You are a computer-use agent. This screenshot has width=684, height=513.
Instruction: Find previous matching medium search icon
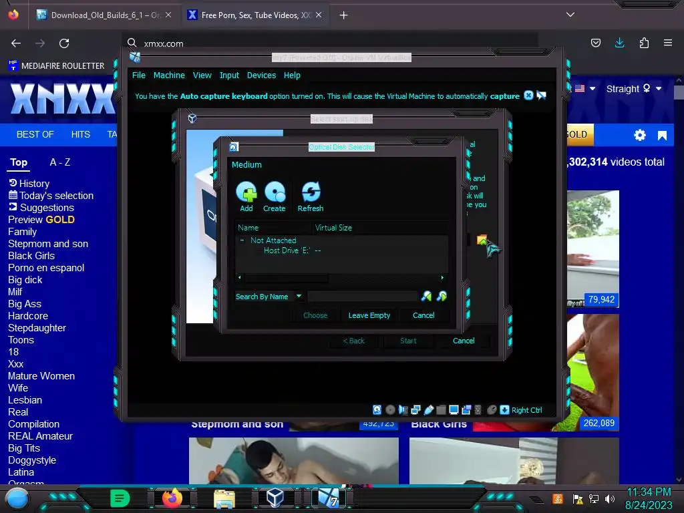coord(426,296)
